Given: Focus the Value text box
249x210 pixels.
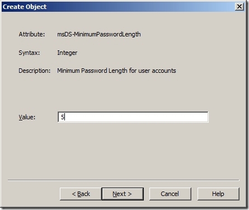Looking at the screenshot, I should (x=133, y=117).
